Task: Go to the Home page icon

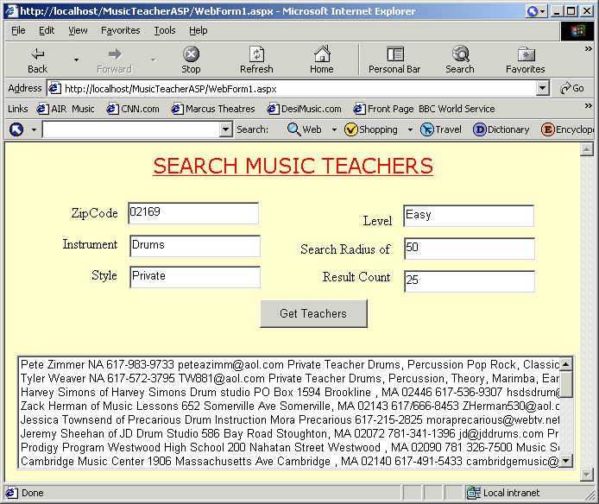Action: coord(322,60)
